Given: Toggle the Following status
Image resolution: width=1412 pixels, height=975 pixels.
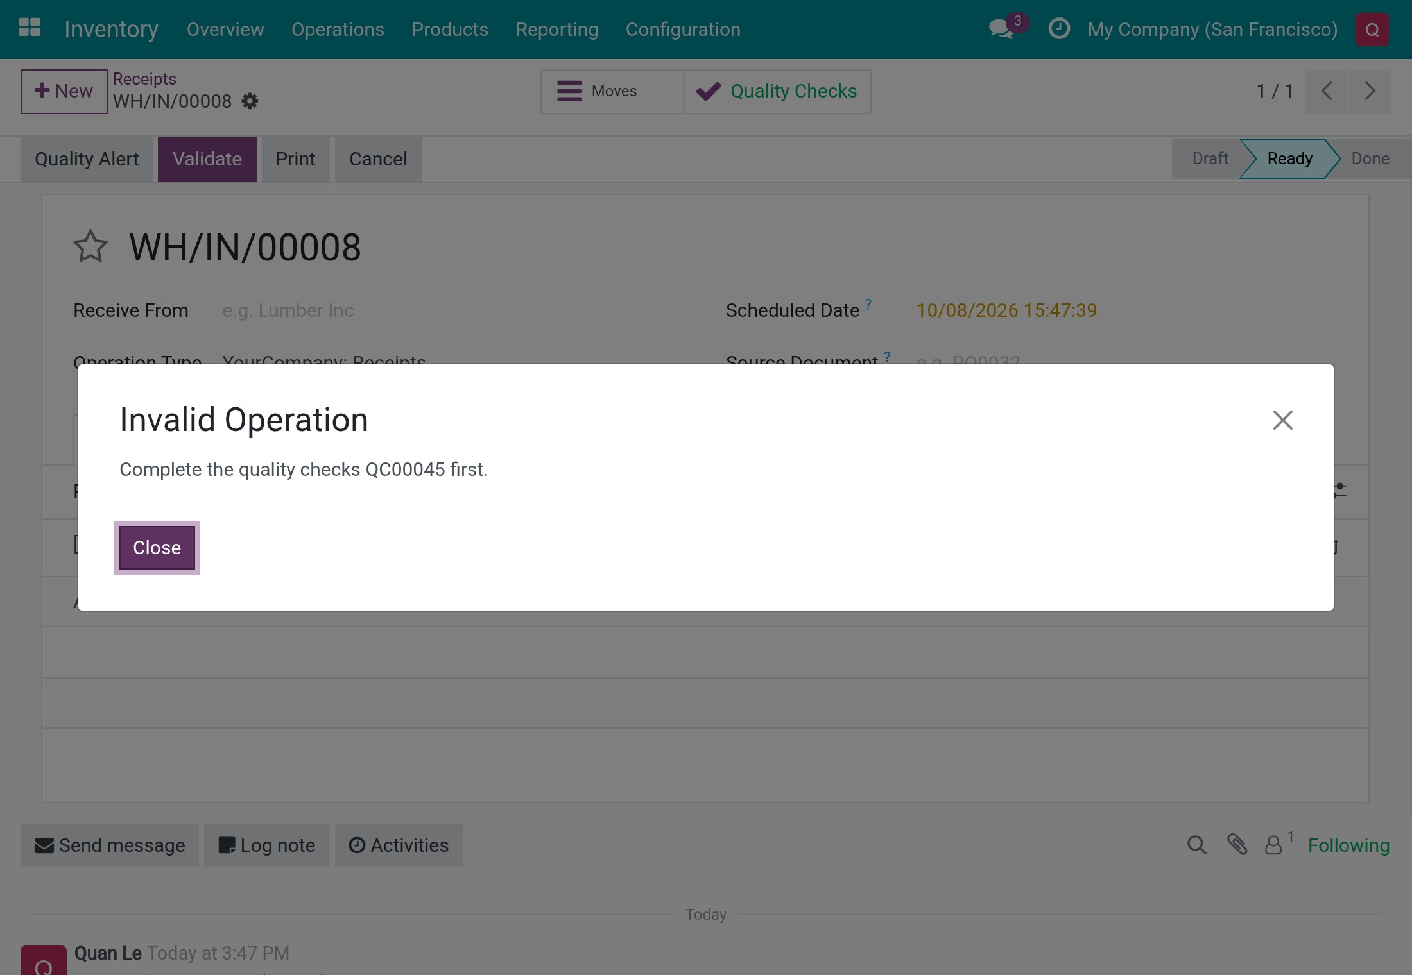Looking at the screenshot, I should point(1348,845).
